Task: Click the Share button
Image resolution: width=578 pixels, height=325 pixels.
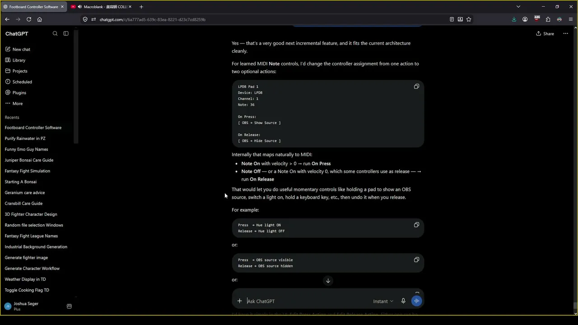Action: click(x=545, y=33)
